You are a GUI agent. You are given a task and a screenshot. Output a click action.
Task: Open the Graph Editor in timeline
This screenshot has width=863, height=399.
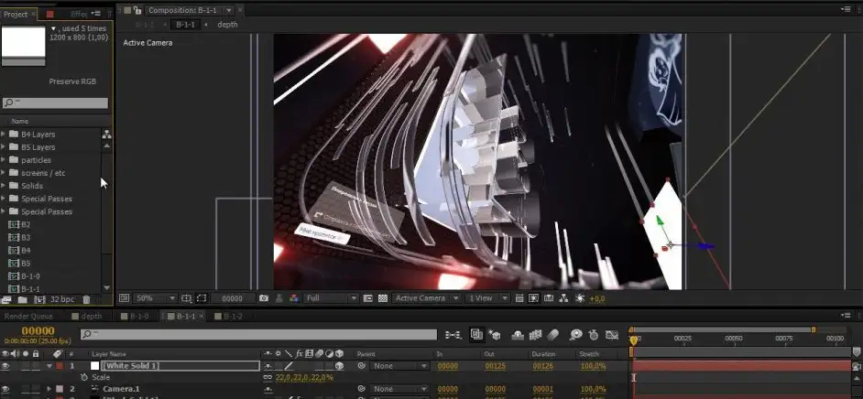pos(612,334)
